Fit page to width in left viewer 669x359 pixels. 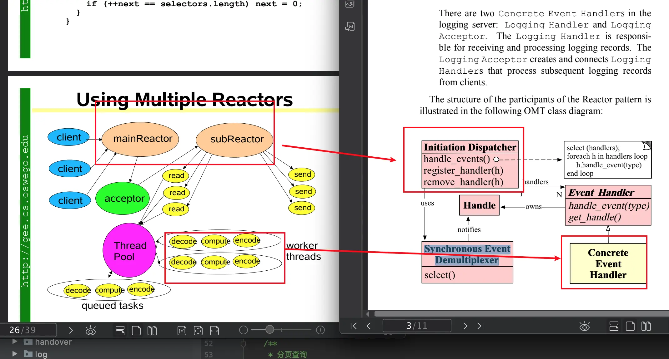pos(214,330)
